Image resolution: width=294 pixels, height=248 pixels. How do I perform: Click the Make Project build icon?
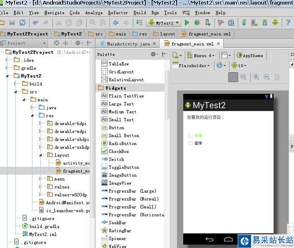click(139, 23)
